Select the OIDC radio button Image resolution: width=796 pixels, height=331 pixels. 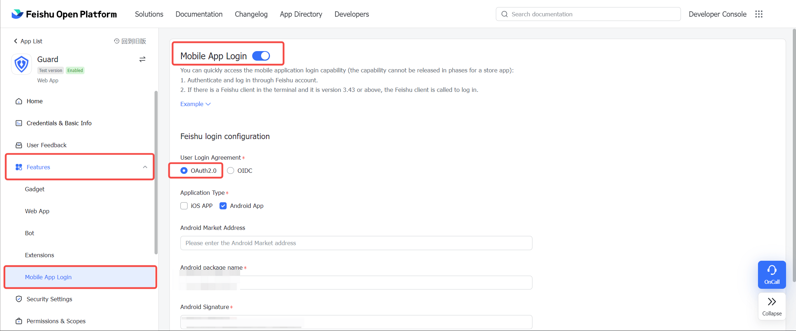coord(231,171)
